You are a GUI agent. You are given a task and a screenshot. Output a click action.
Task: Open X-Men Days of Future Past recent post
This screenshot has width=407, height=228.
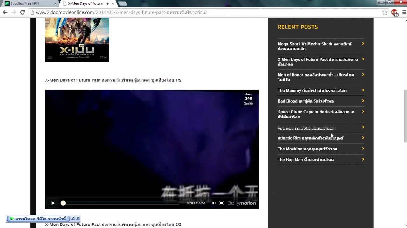pos(318,62)
